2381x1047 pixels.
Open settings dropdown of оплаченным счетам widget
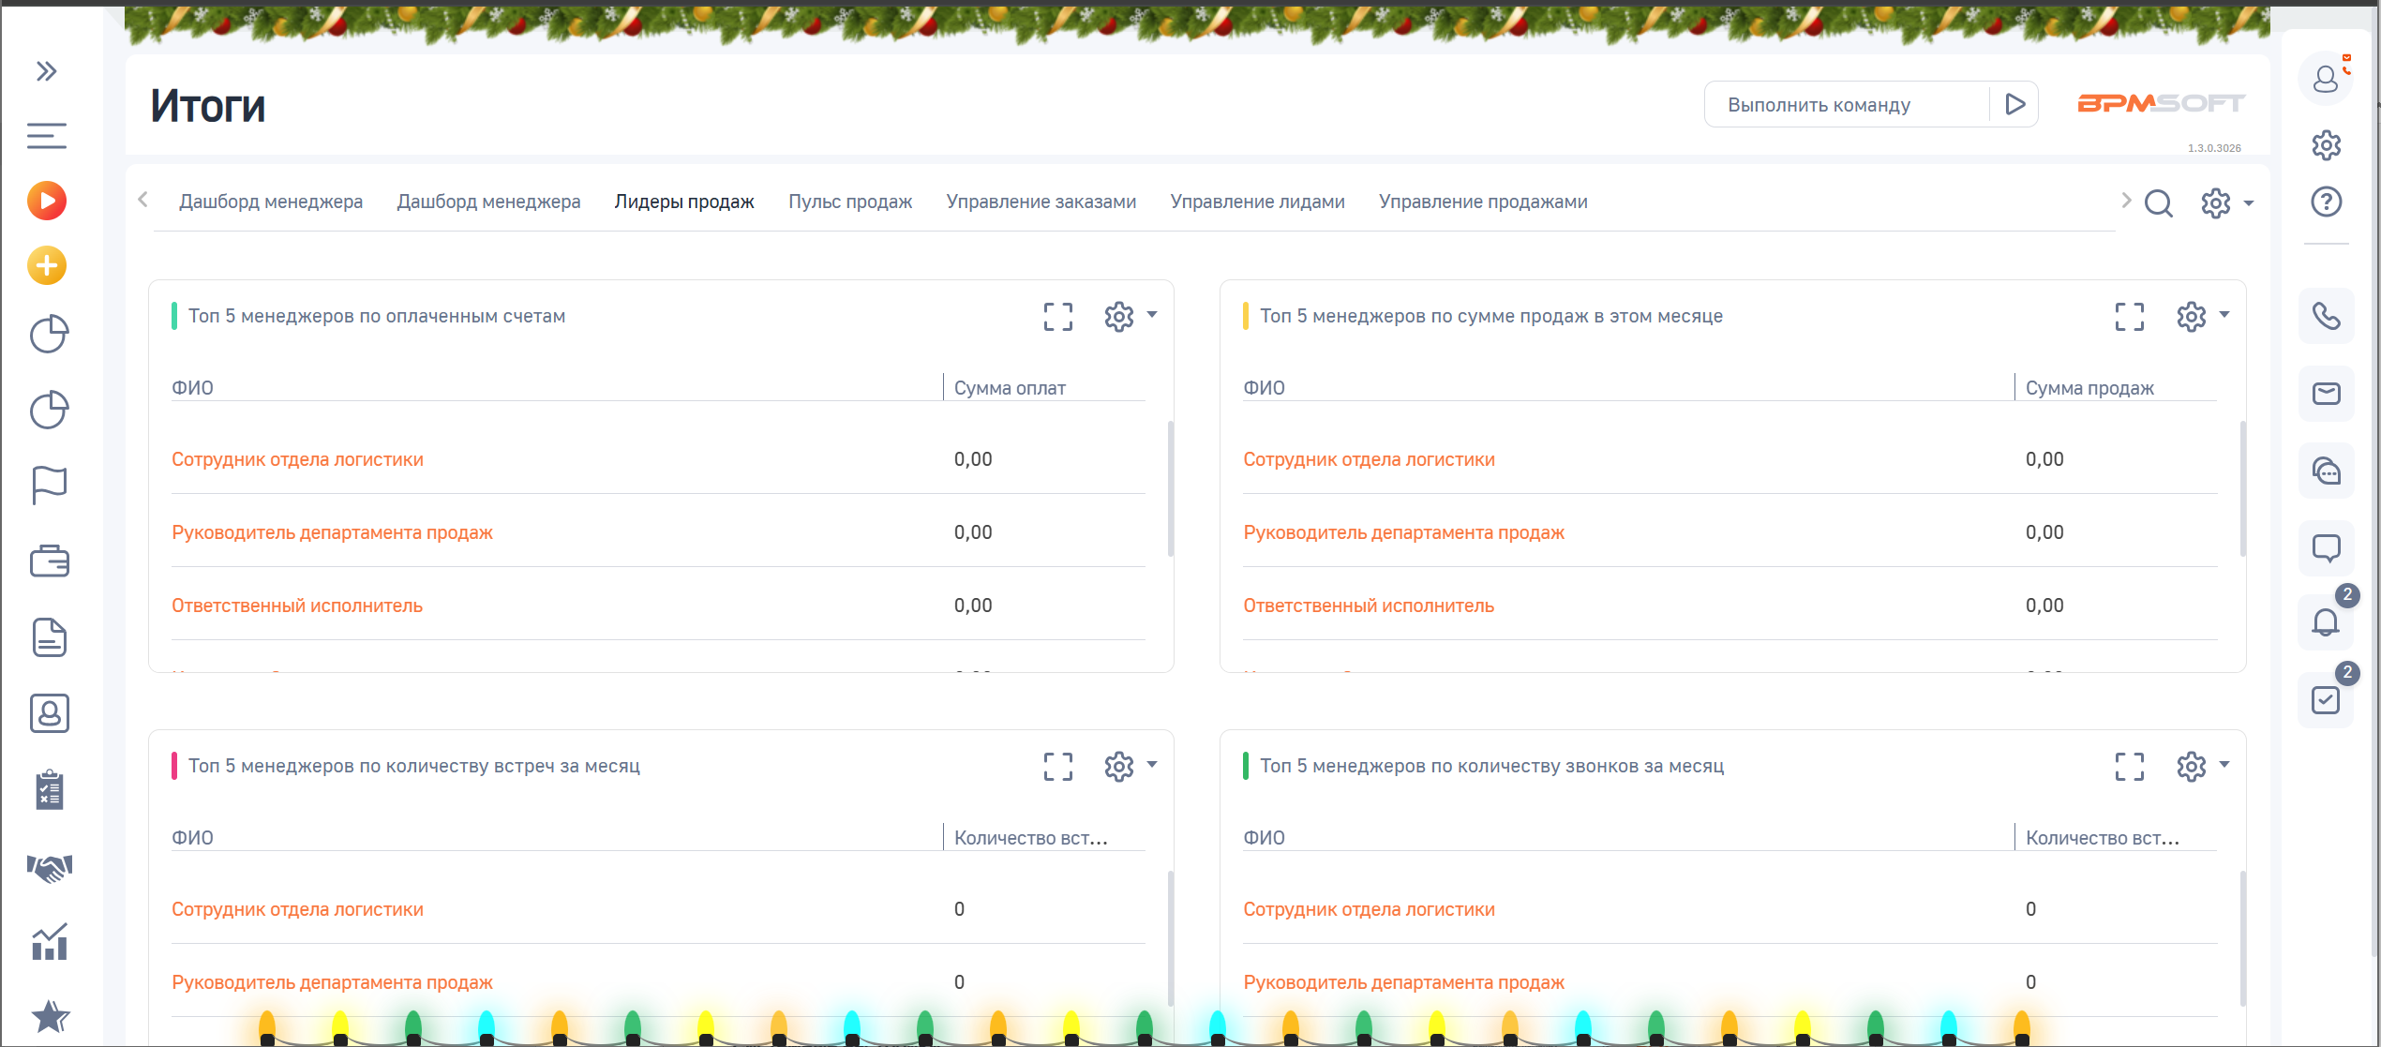[1130, 317]
